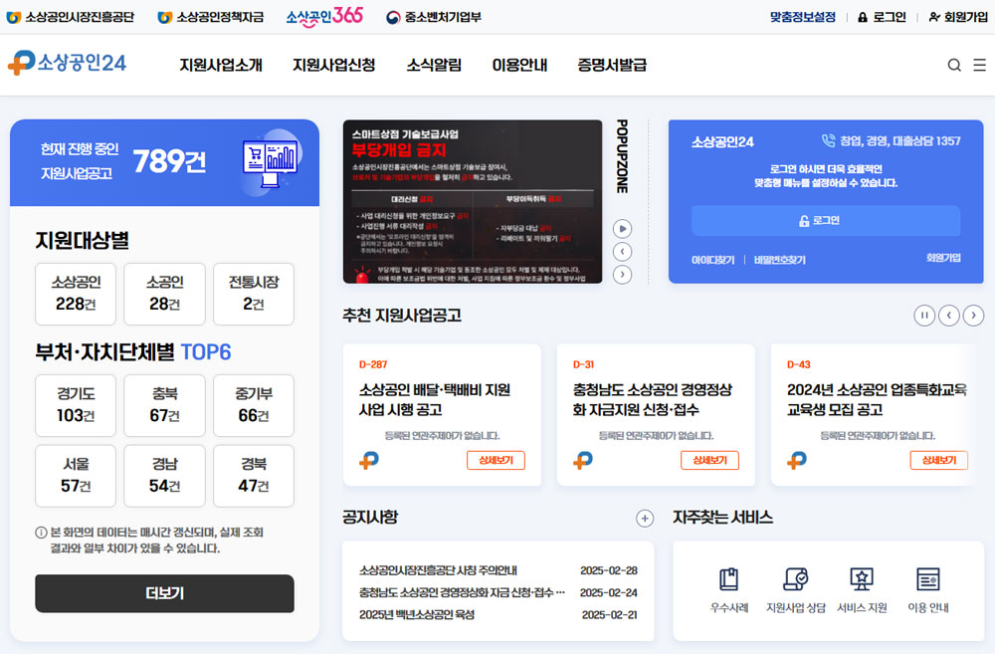Open 상세보기 for 배달·택배비 지원 card
995x654 pixels.
tap(496, 460)
